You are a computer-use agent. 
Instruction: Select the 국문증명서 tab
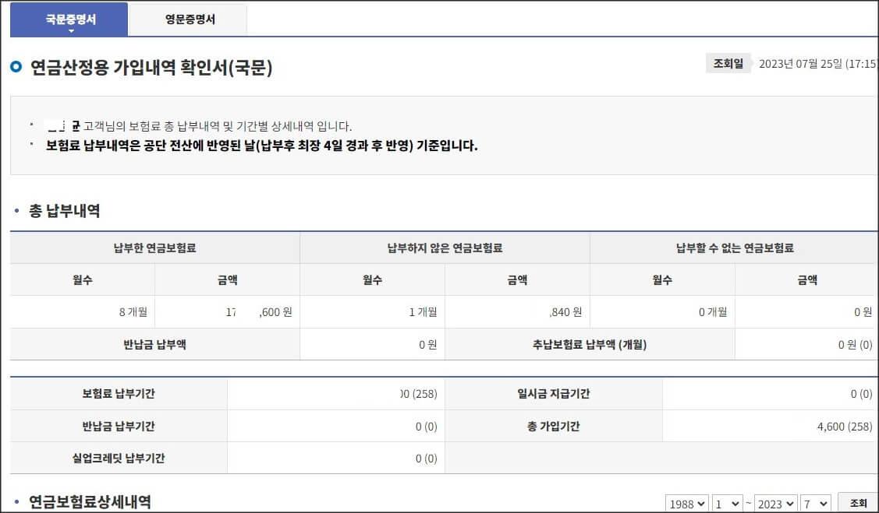tap(69, 19)
